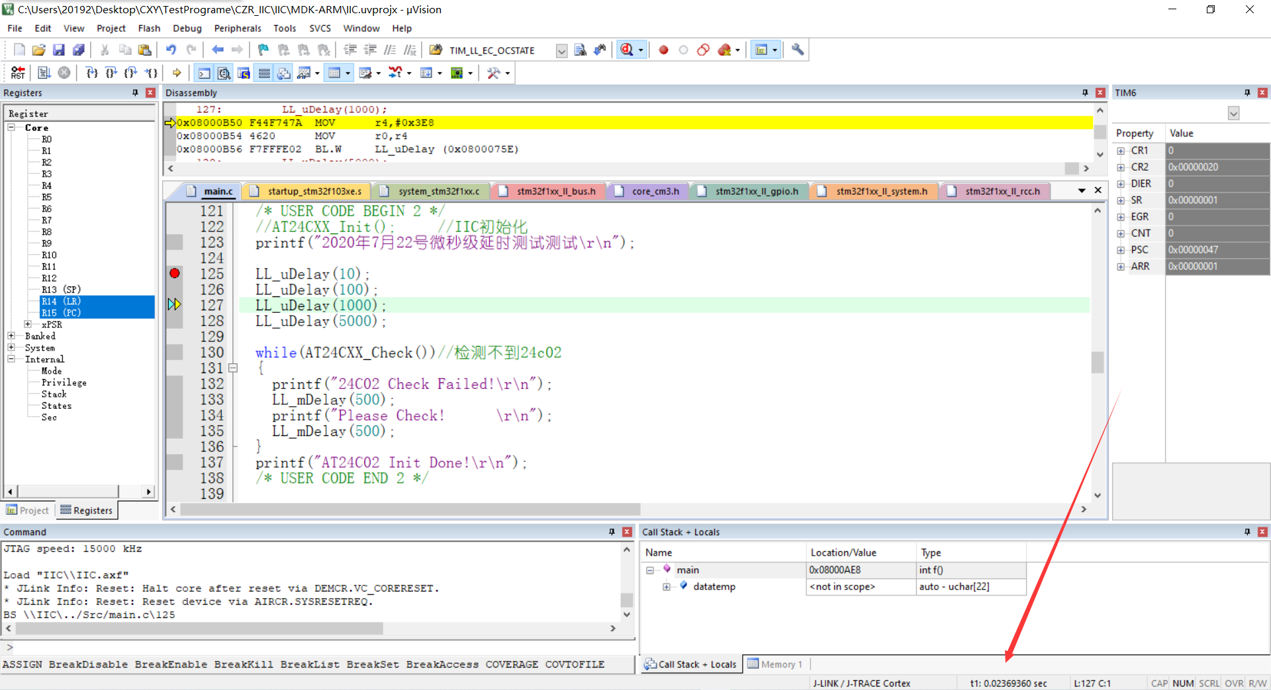Step into the current line
The width and height of the screenshot is (1271, 690).
[92, 73]
